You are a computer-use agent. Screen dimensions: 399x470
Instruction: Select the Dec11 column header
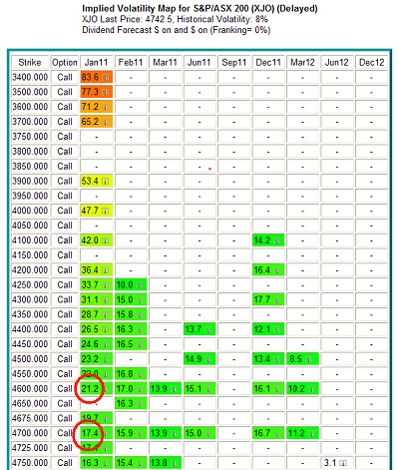tap(268, 62)
